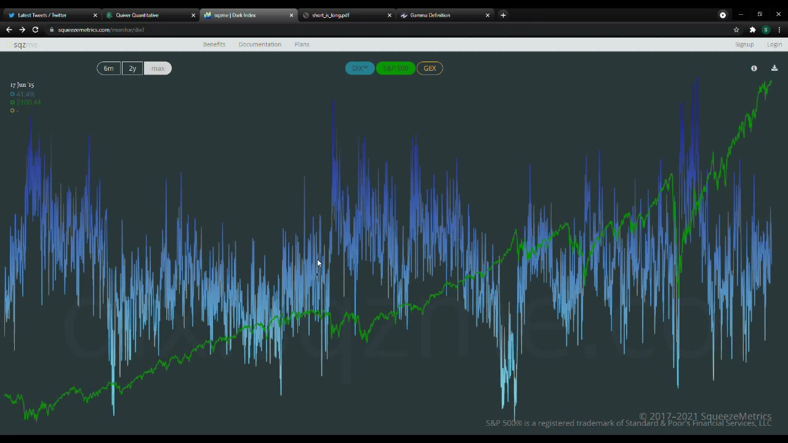Switch to the short_is_long.pdf tab
788x443 pixels.
point(347,15)
